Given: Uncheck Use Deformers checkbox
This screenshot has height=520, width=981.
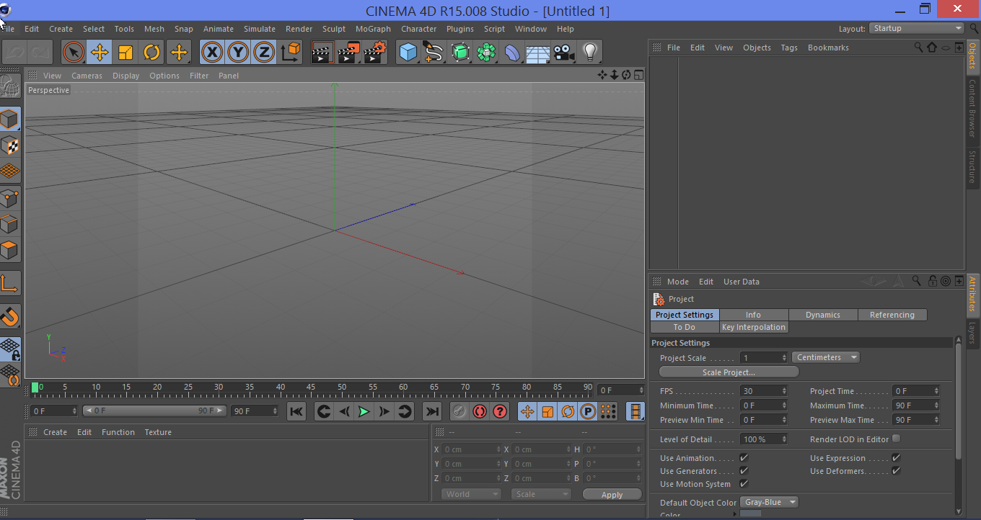Looking at the screenshot, I should [x=896, y=471].
